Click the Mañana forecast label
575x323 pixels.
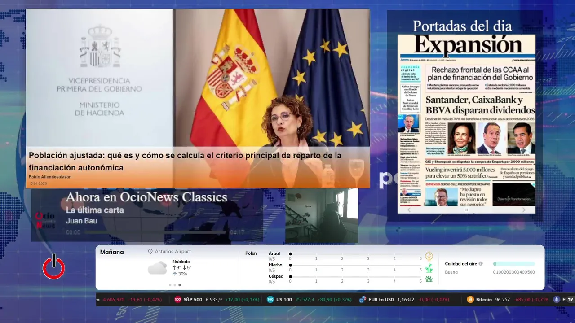[112, 252]
